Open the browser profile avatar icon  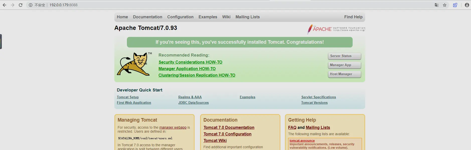(x=467, y=5)
